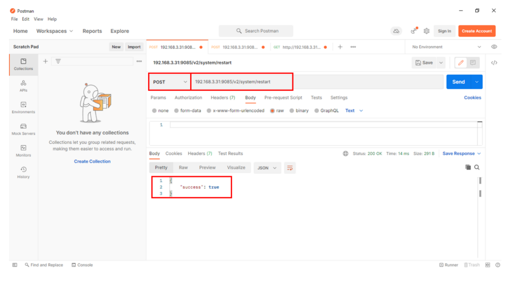Copy the response body using copy icon
Screen dimensions: 507x294
468,168
